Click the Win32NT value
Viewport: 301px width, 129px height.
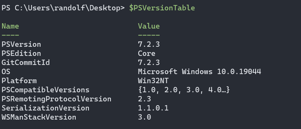pyautogui.click(x=153, y=81)
